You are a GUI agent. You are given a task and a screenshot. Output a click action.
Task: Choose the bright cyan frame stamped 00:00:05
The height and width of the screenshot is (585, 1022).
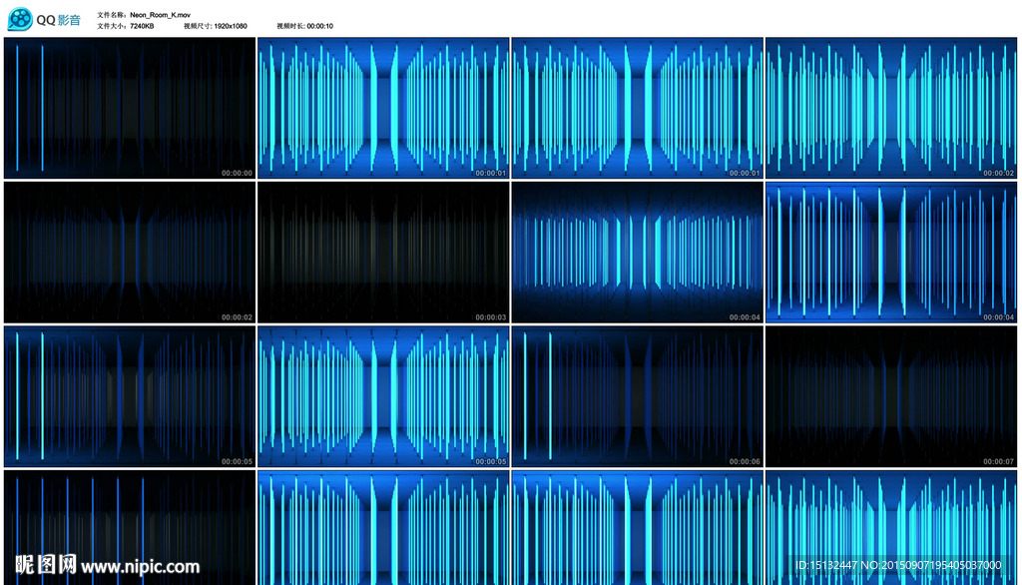click(383, 395)
